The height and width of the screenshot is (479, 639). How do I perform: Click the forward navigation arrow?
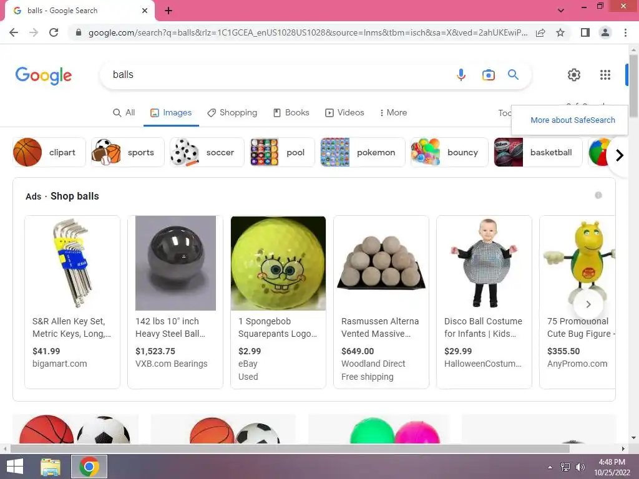click(x=34, y=32)
